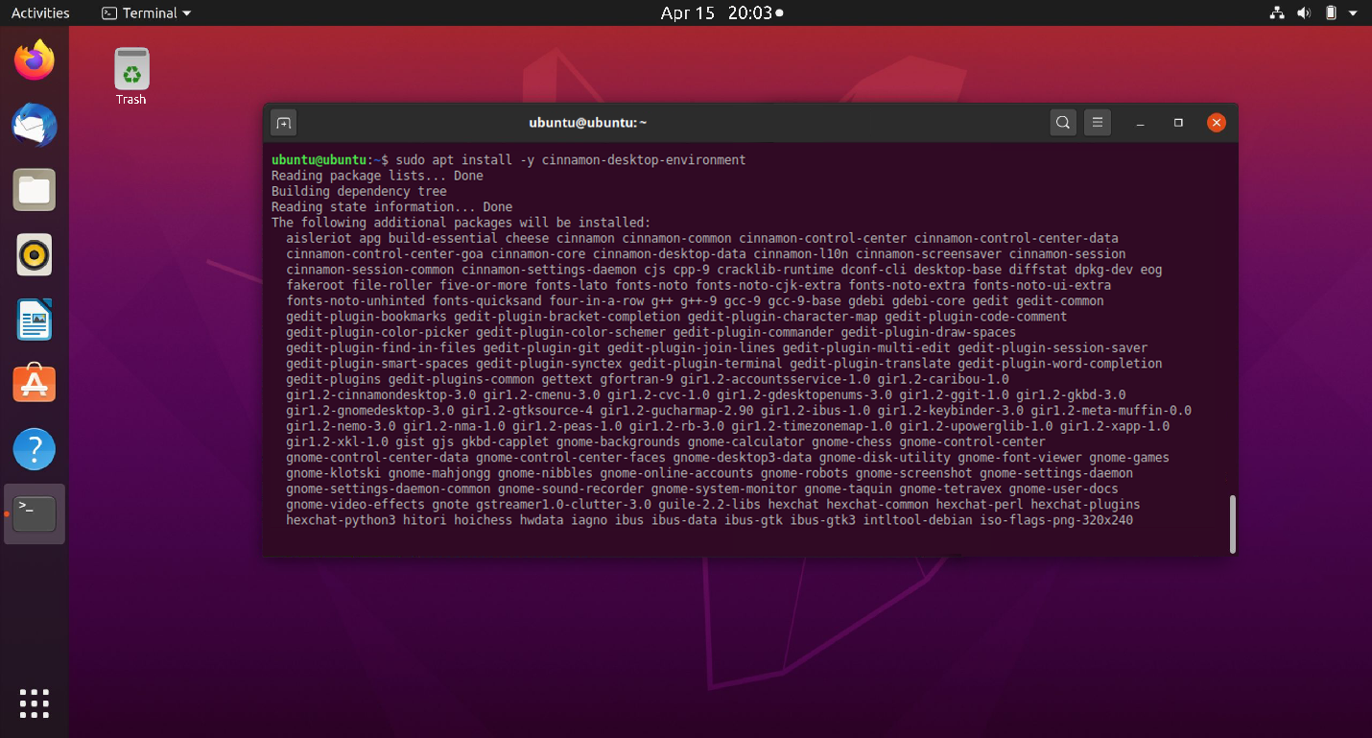Screen dimensions: 1372x738
Task: Click the terminal vertical scrollbar handle
Action: click(1232, 524)
